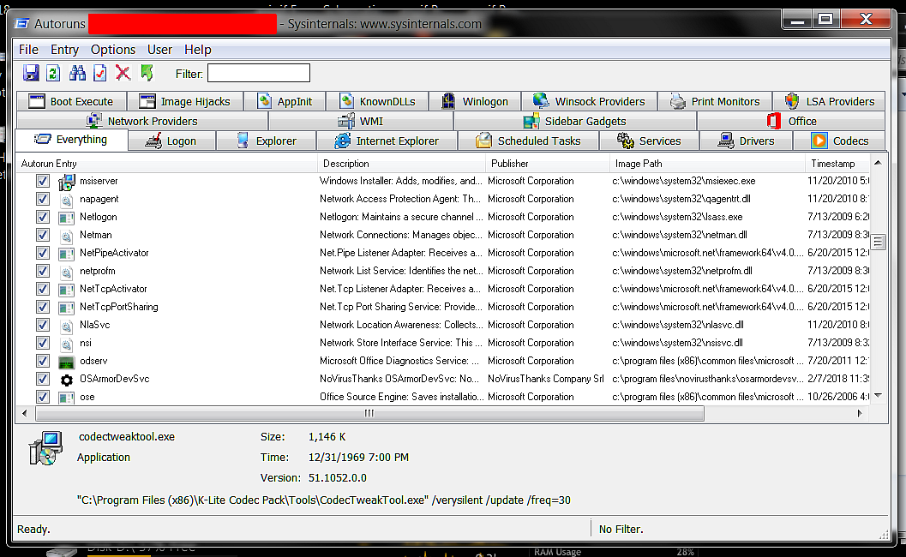
Task: Click the OSArmorDevSvc gear icon
Action: click(x=67, y=380)
